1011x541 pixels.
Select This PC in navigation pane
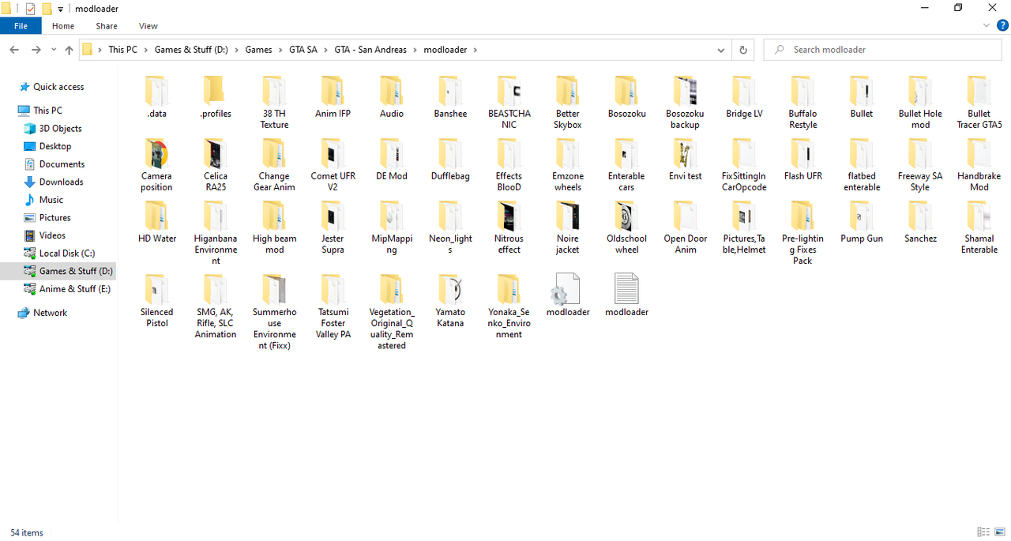(47, 111)
